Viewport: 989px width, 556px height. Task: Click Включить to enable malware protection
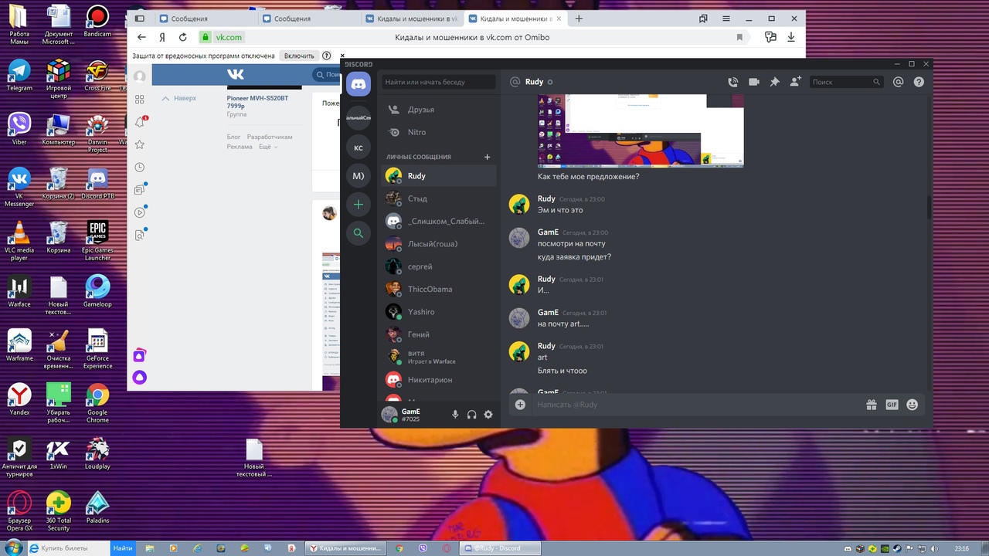coord(299,56)
